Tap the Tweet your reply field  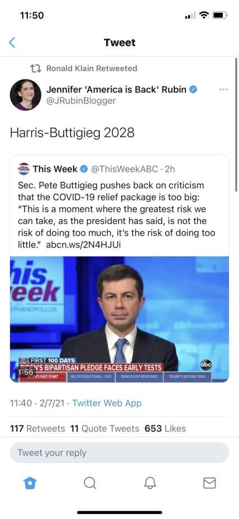119,452
